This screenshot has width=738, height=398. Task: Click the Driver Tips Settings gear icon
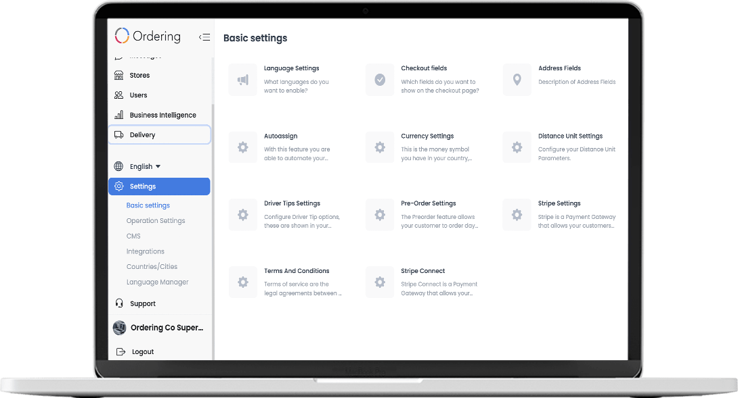click(243, 215)
